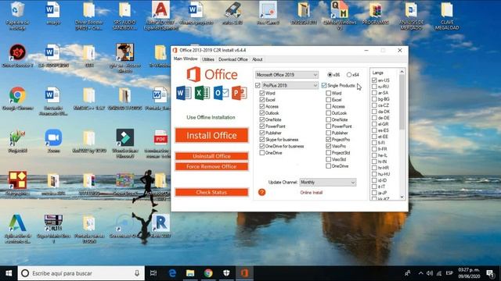Click the Check Status button
This screenshot has height=281, width=501.
click(x=211, y=192)
